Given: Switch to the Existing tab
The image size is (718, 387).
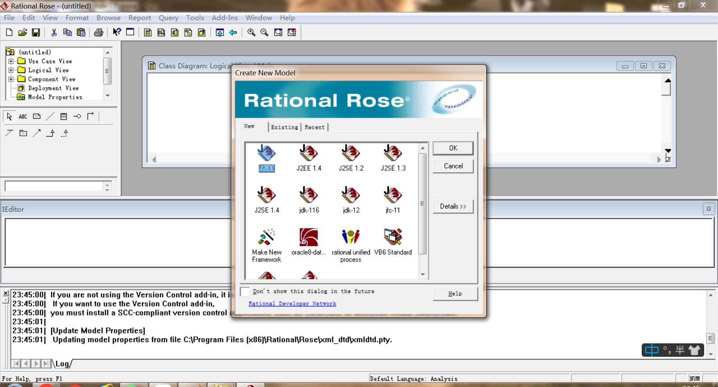Looking at the screenshot, I should click(x=285, y=127).
